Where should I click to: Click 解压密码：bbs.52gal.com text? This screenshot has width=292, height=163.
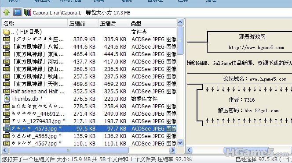248,111
